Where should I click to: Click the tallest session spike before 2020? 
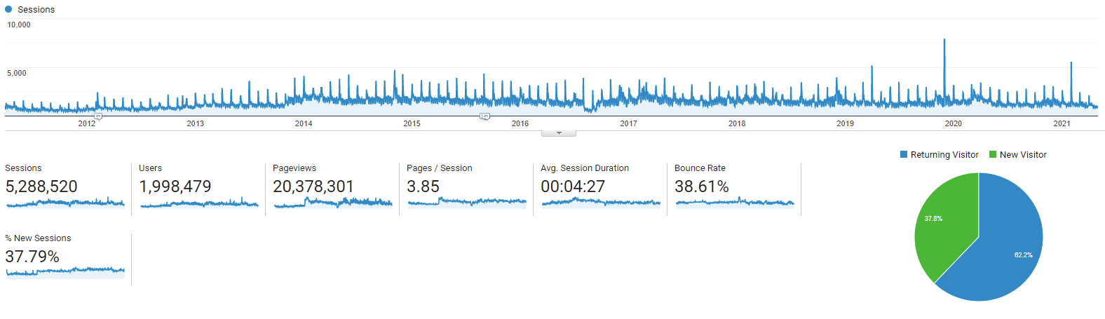pos(944,42)
